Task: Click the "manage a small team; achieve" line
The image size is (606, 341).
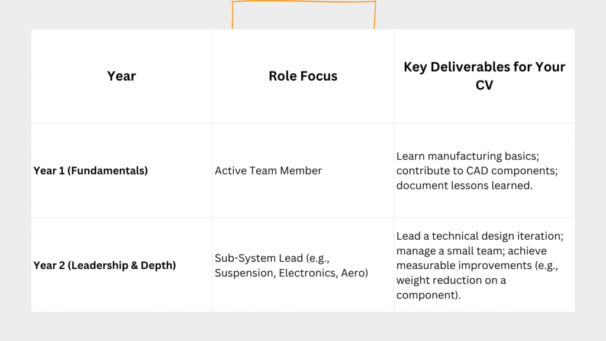Action: [470, 250]
